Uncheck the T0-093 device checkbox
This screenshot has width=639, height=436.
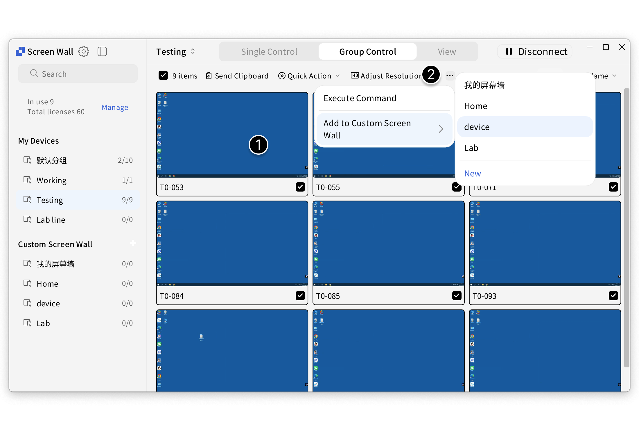pos(613,296)
